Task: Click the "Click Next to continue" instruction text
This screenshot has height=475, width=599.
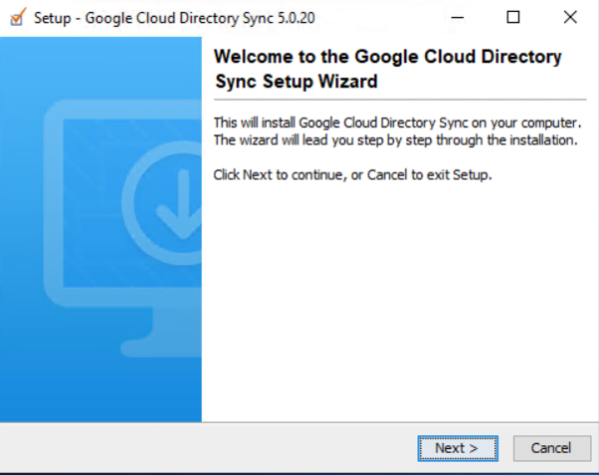Action: click(x=352, y=175)
